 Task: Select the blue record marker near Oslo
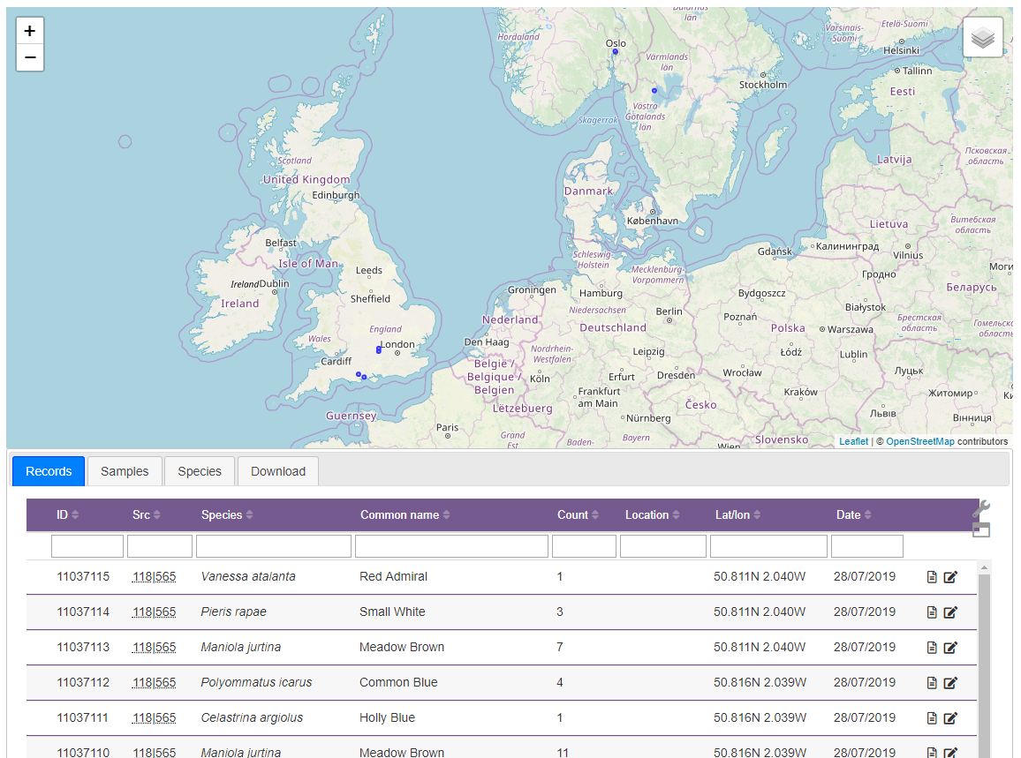click(x=615, y=51)
